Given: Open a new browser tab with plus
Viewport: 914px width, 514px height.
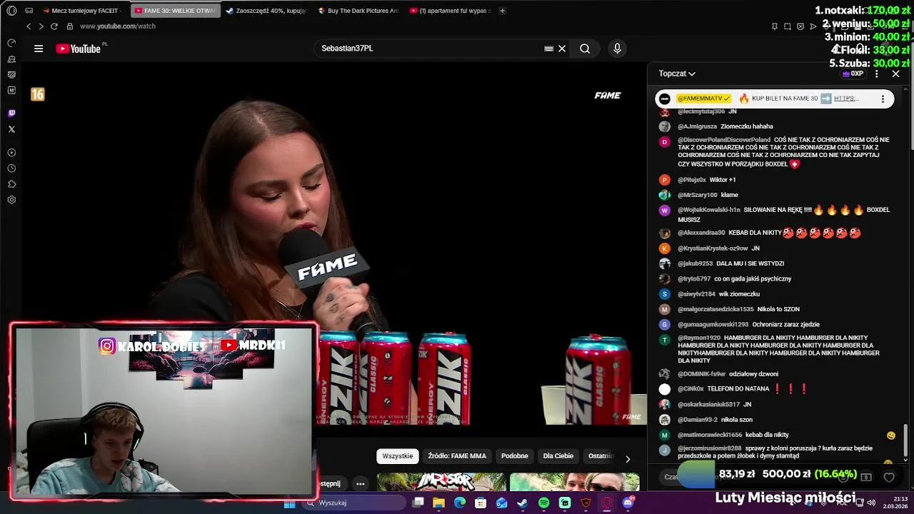Looking at the screenshot, I should pos(502,11).
